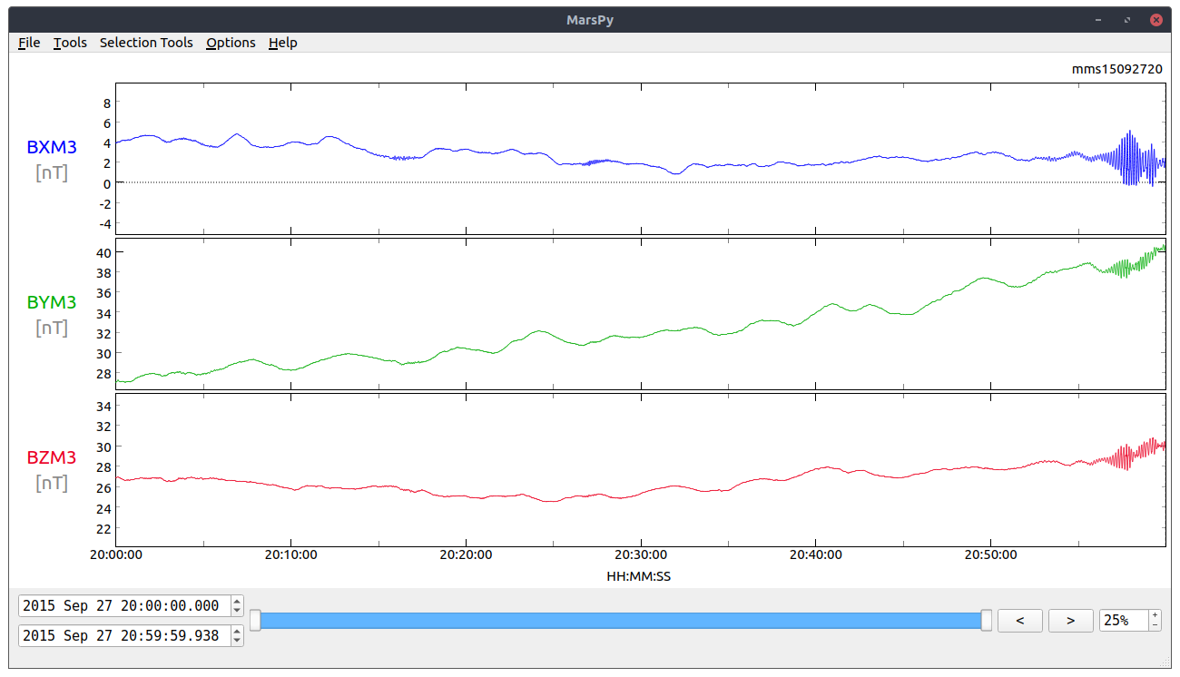
Task: Click the 20:30:00 time axis tick label
Action: click(641, 555)
